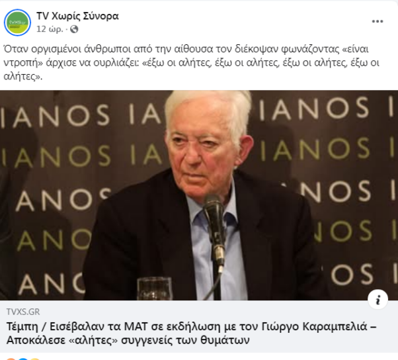Click the gray link card footer area
The height and width of the screenshot is (360, 398).
[x=199, y=326]
